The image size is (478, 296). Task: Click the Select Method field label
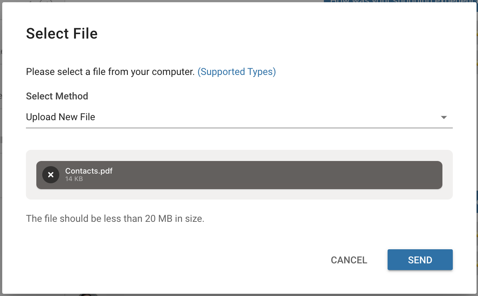click(57, 96)
